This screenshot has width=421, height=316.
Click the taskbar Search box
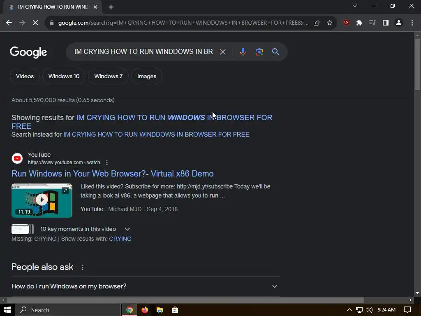tap(68, 310)
